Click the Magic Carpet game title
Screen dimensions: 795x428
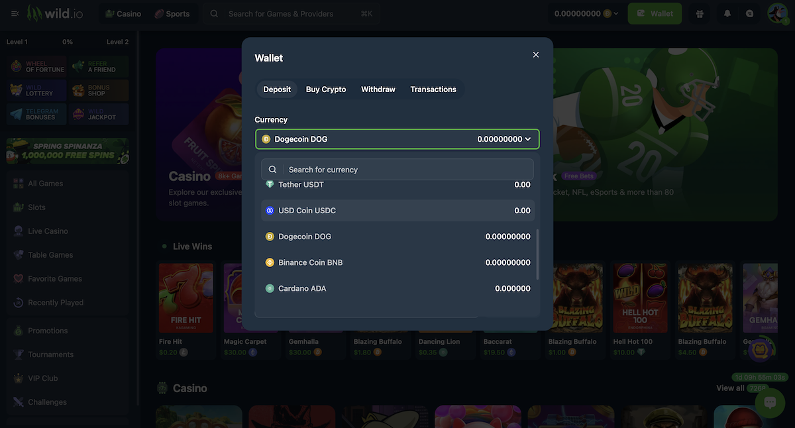245,342
